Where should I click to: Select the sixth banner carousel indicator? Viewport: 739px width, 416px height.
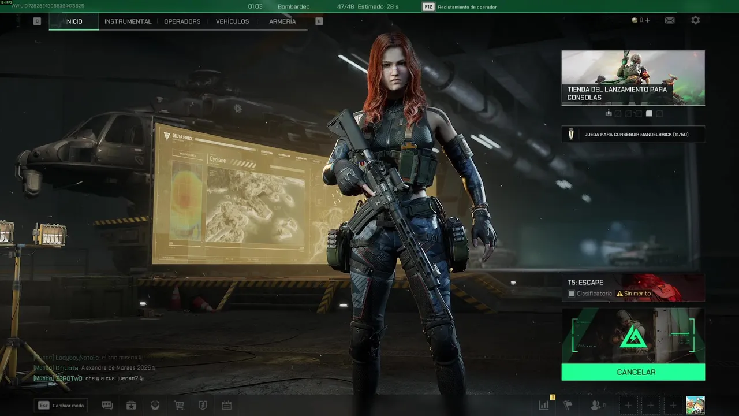coord(659,113)
